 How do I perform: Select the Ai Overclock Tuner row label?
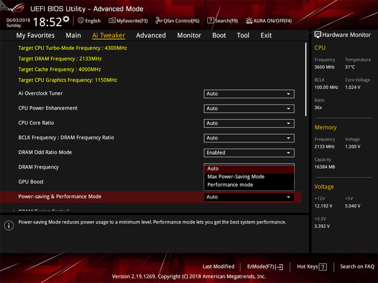40,93
